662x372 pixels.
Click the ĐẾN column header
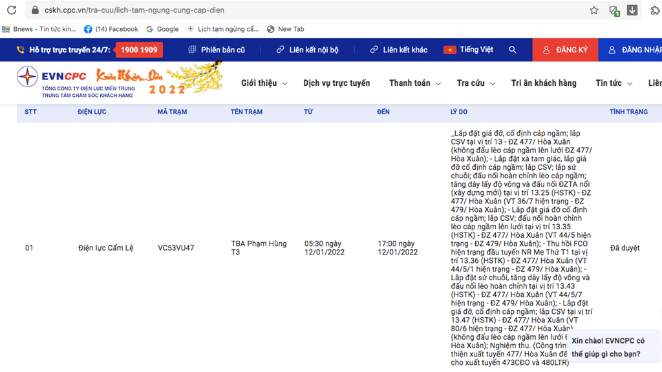pos(383,112)
